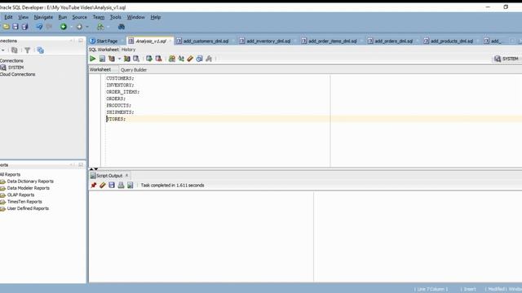The image size is (522, 293).
Task: Pin the Script Output with the red pin icon
Action: click(94, 186)
